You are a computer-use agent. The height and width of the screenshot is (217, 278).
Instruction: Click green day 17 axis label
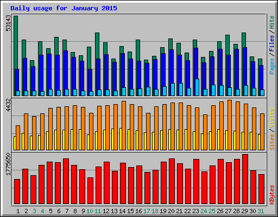pyautogui.click(x=147, y=211)
